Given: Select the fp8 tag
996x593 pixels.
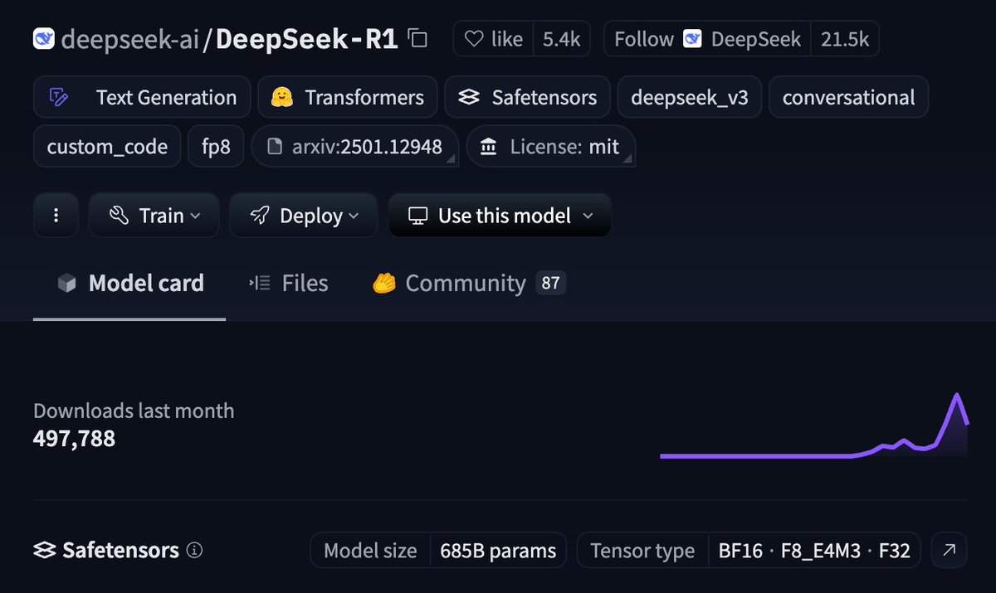Looking at the screenshot, I should (x=216, y=146).
